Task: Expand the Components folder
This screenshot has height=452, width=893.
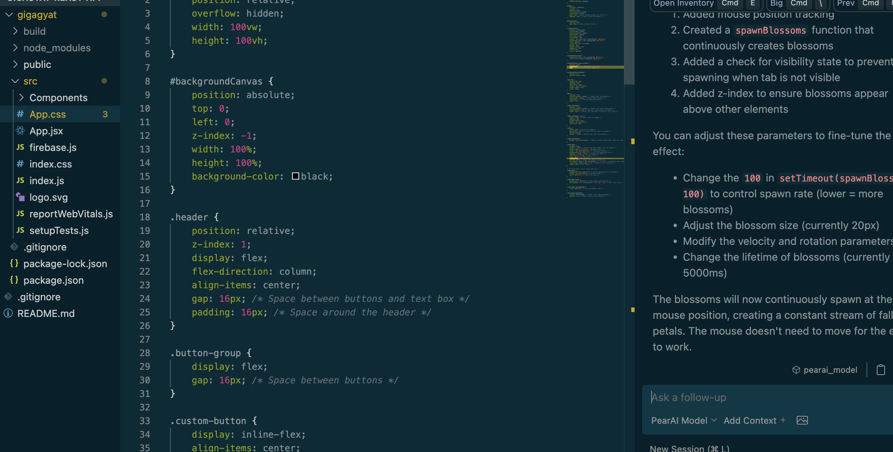Action: click(x=21, y=98)
